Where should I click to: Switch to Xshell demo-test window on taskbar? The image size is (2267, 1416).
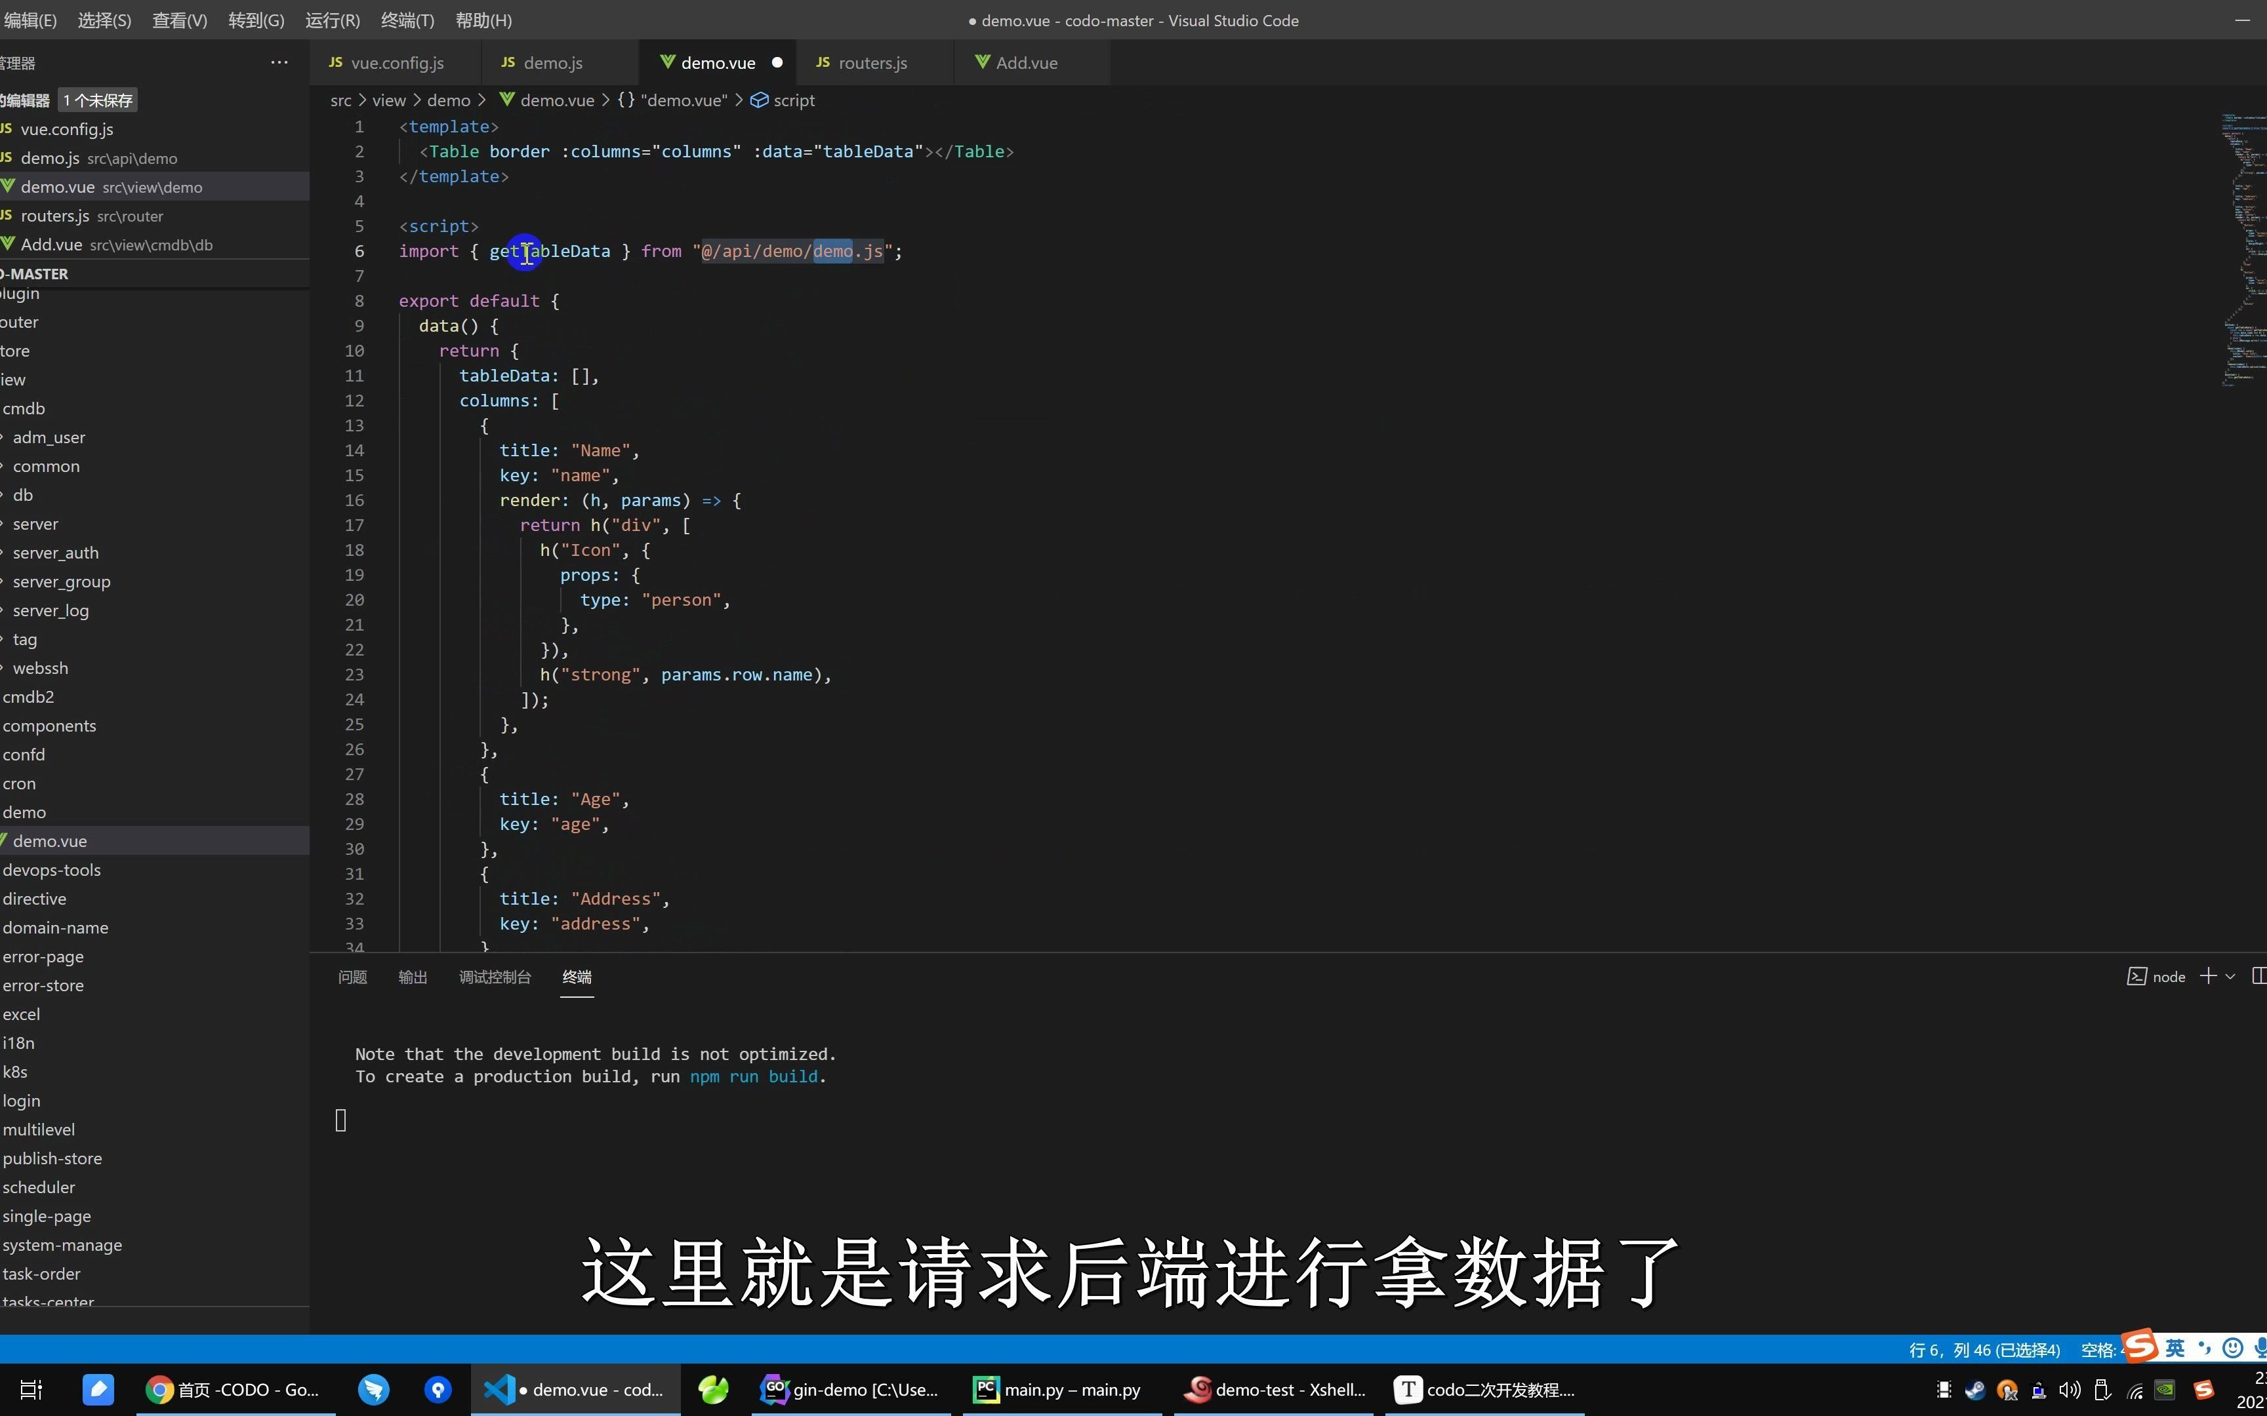(x=1275, y=1390)
